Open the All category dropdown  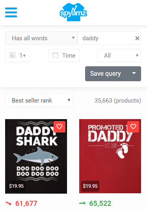(119, 56)
